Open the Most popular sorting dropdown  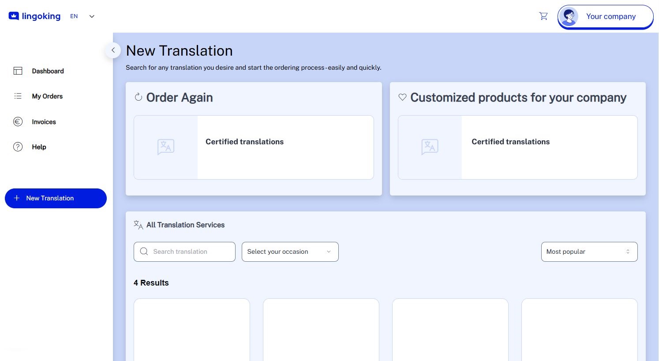point(589,252)
